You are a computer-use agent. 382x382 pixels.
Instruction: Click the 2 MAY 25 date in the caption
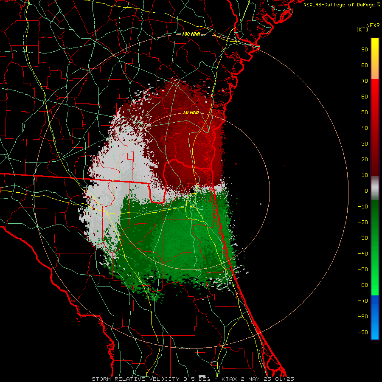(x=256, y=379)
